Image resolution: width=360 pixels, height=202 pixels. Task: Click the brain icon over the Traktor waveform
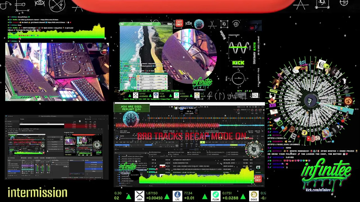click(x=131, y=118)
